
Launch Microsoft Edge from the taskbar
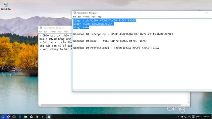coord(20,117)
